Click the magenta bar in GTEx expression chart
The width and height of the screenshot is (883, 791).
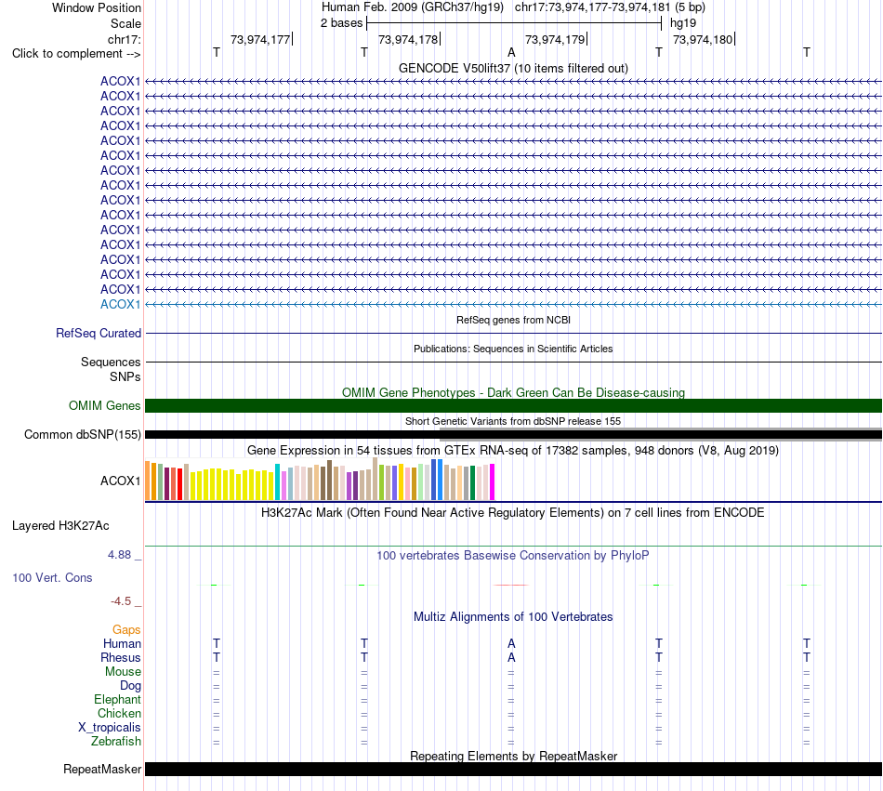click(493, 481)
